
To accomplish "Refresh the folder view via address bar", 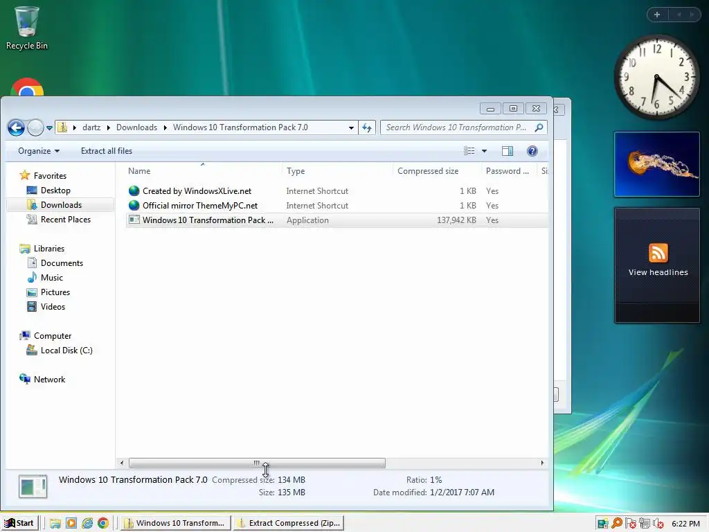I will [x=367, y=128].
